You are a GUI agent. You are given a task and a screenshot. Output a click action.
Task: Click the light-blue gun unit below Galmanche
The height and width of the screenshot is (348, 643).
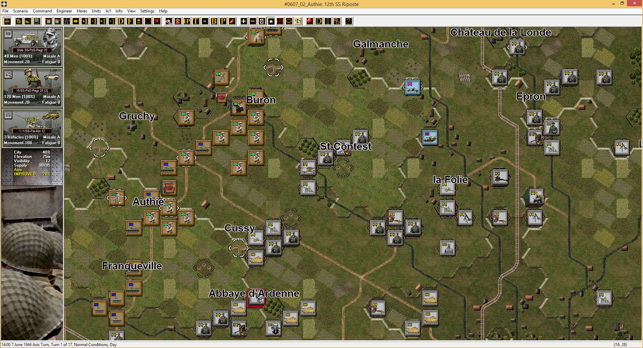click(413, 87)
